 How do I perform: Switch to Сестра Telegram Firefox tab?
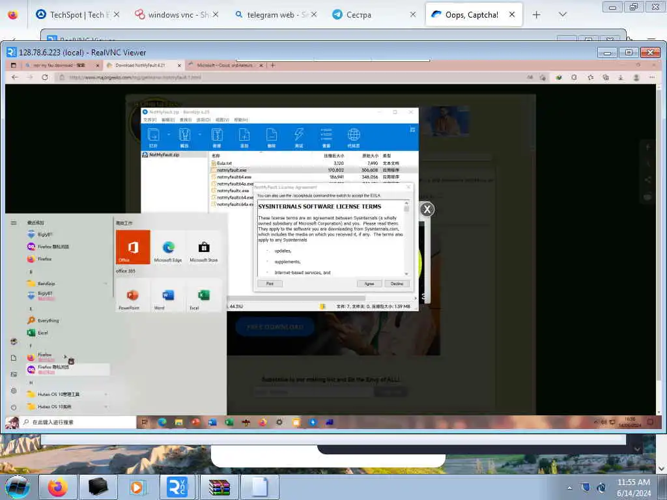(373, 15)
